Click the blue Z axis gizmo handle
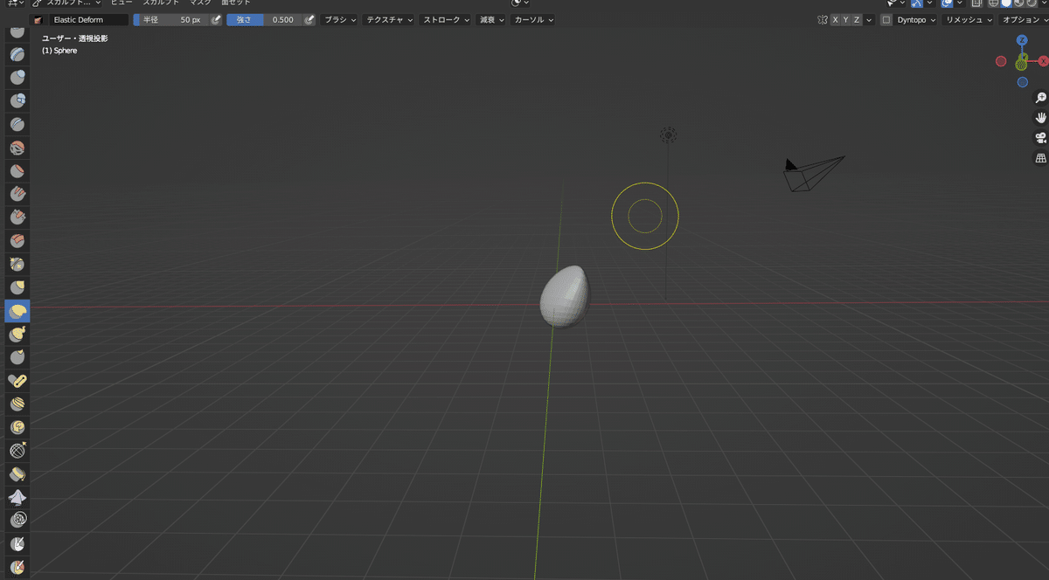 [x=1022, y=40]
